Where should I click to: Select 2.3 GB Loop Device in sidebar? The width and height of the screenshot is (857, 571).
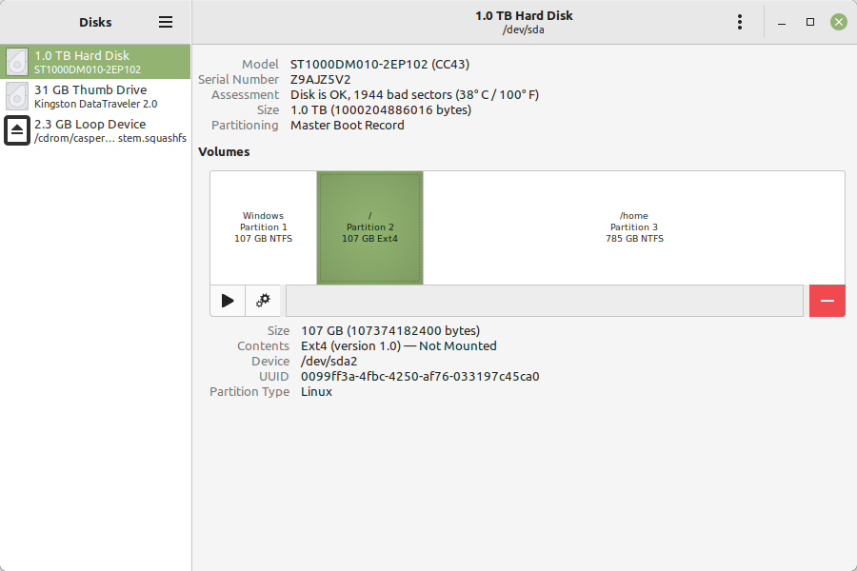95,130
